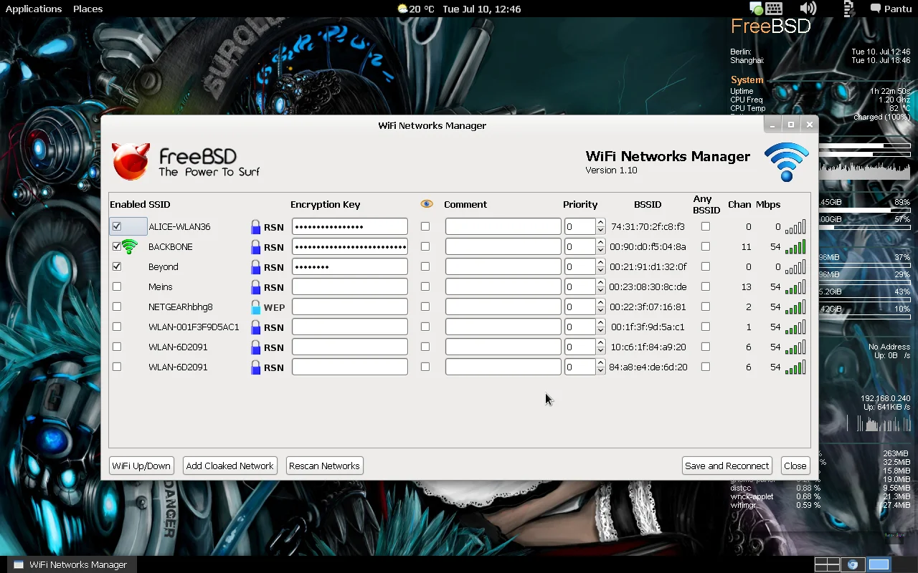The height and width of the screenshot is (573, 918).
Task: Select WiFi Networks Manager in the taskbar
Action: pos(70,564)
